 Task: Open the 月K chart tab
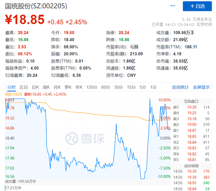coord(57,87)
